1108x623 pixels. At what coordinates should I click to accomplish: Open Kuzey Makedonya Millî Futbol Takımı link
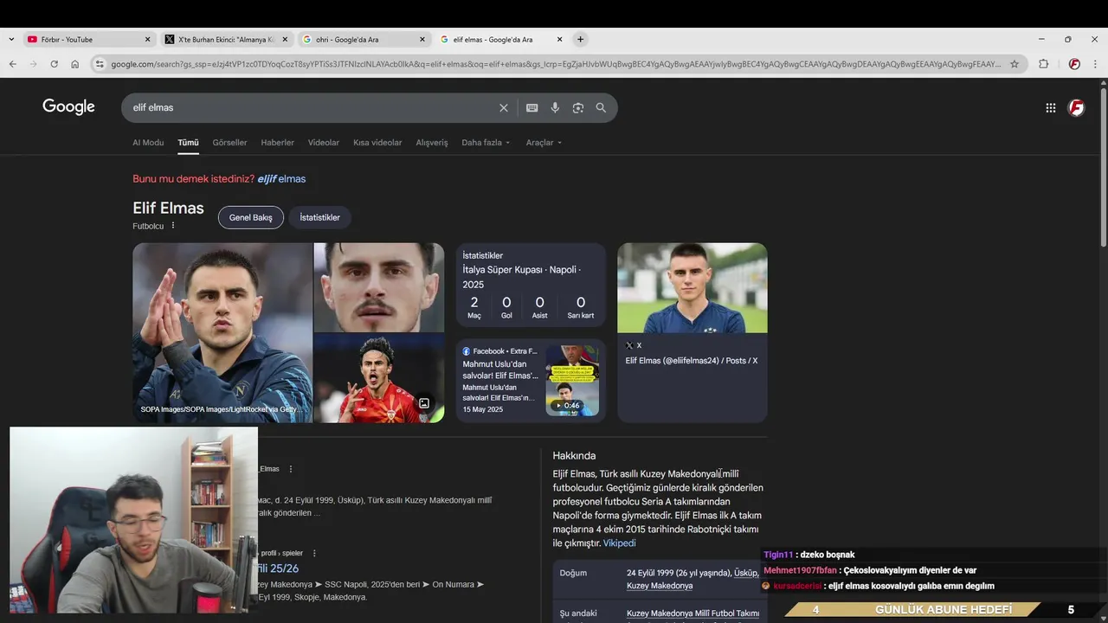(692, 613)
